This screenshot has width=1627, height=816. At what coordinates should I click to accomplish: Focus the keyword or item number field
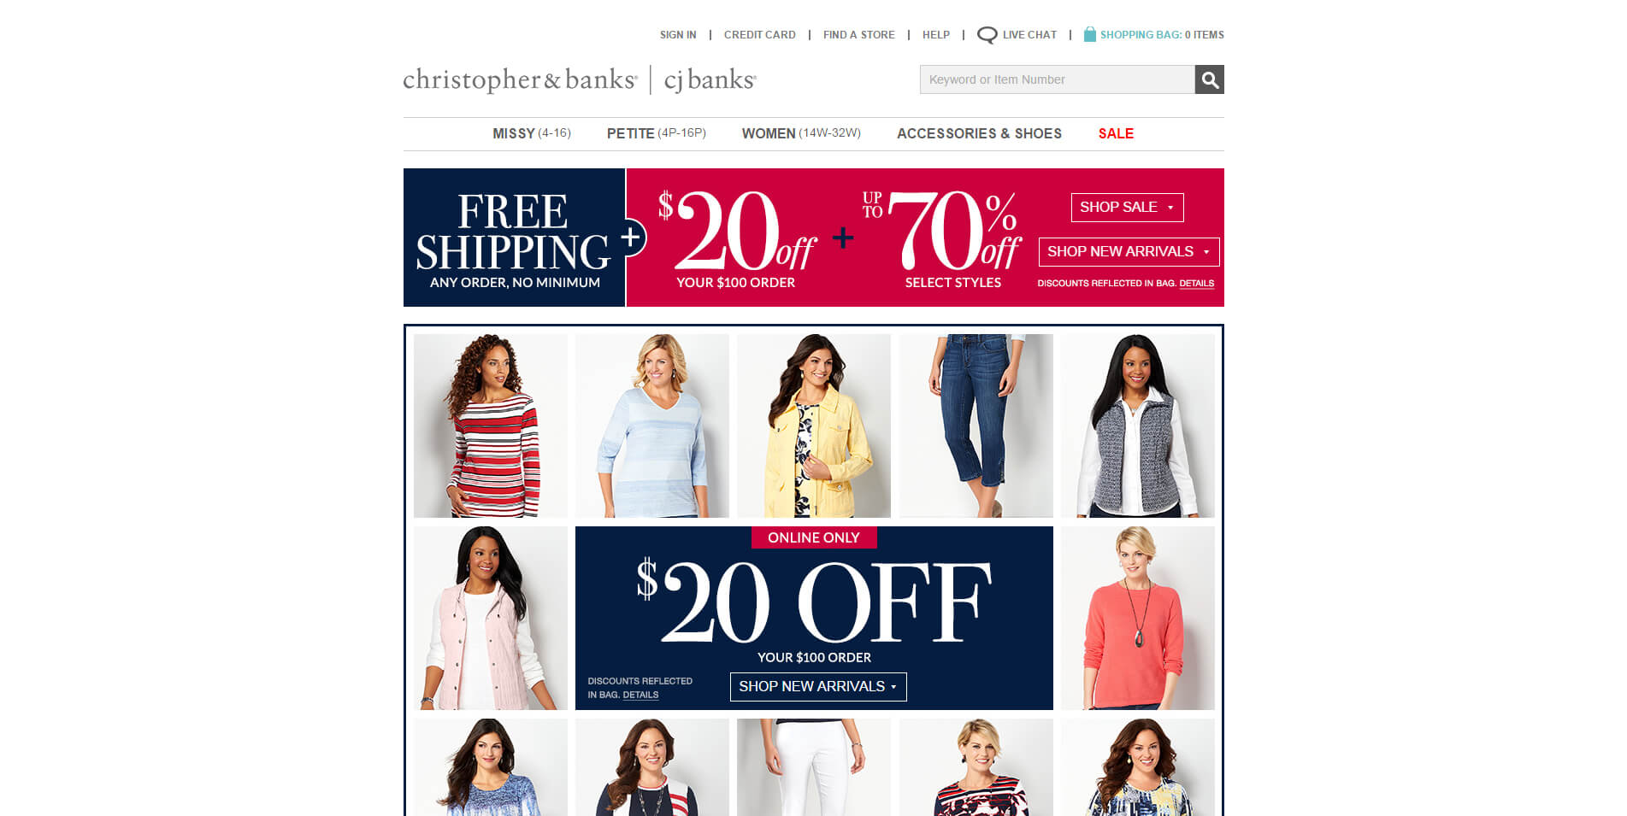coord(1057,79)
